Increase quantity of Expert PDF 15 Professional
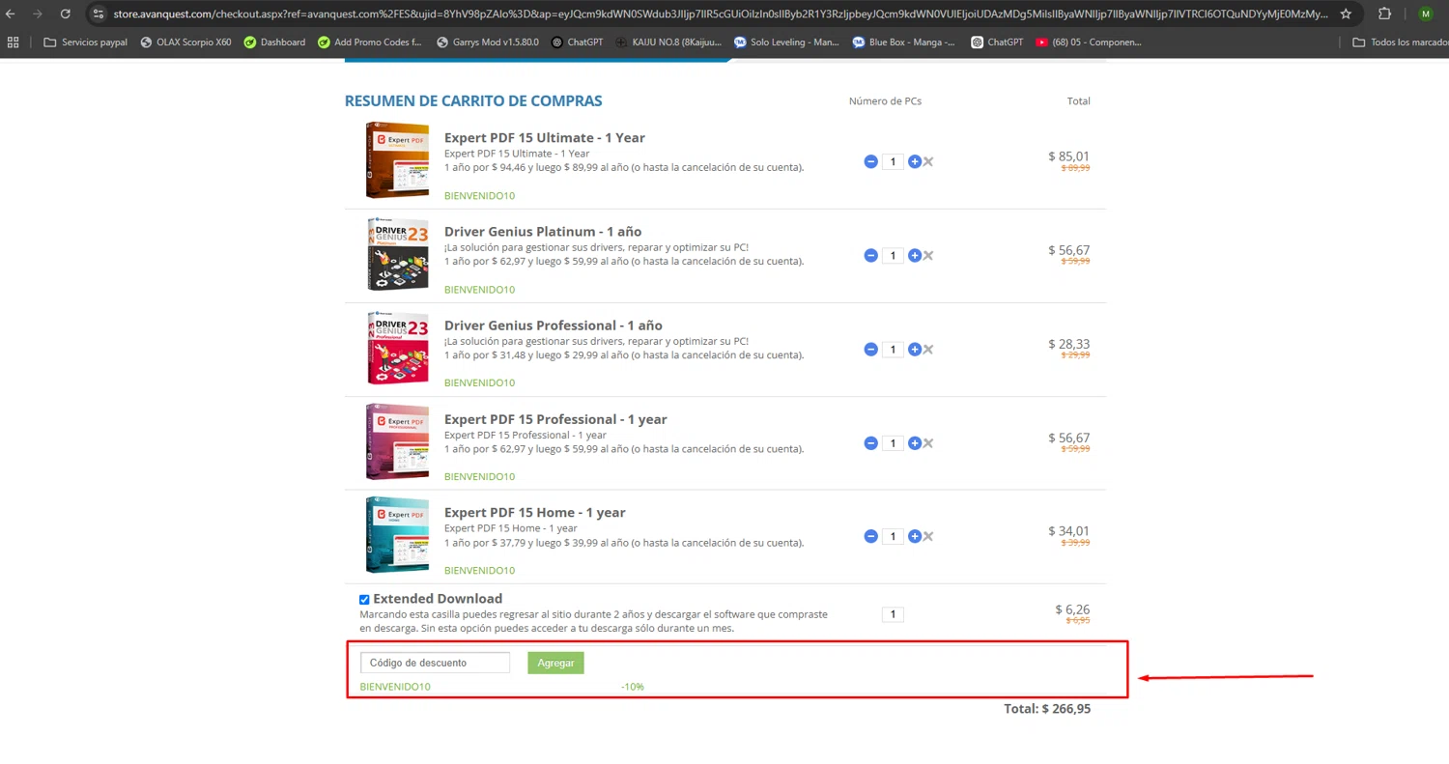The height and width of the screenshot is (764, 1449). pyautogui.click(x=915, y=442)
